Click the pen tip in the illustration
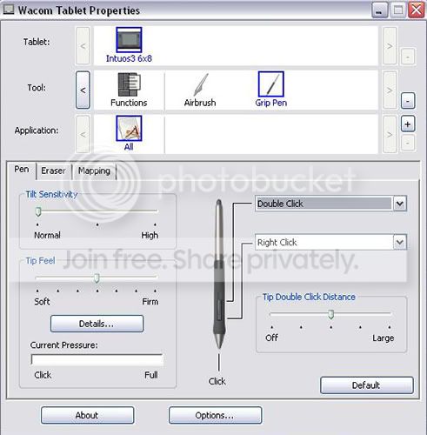The height and width of the screenshot is (435, 427). [x=219, y=342]
